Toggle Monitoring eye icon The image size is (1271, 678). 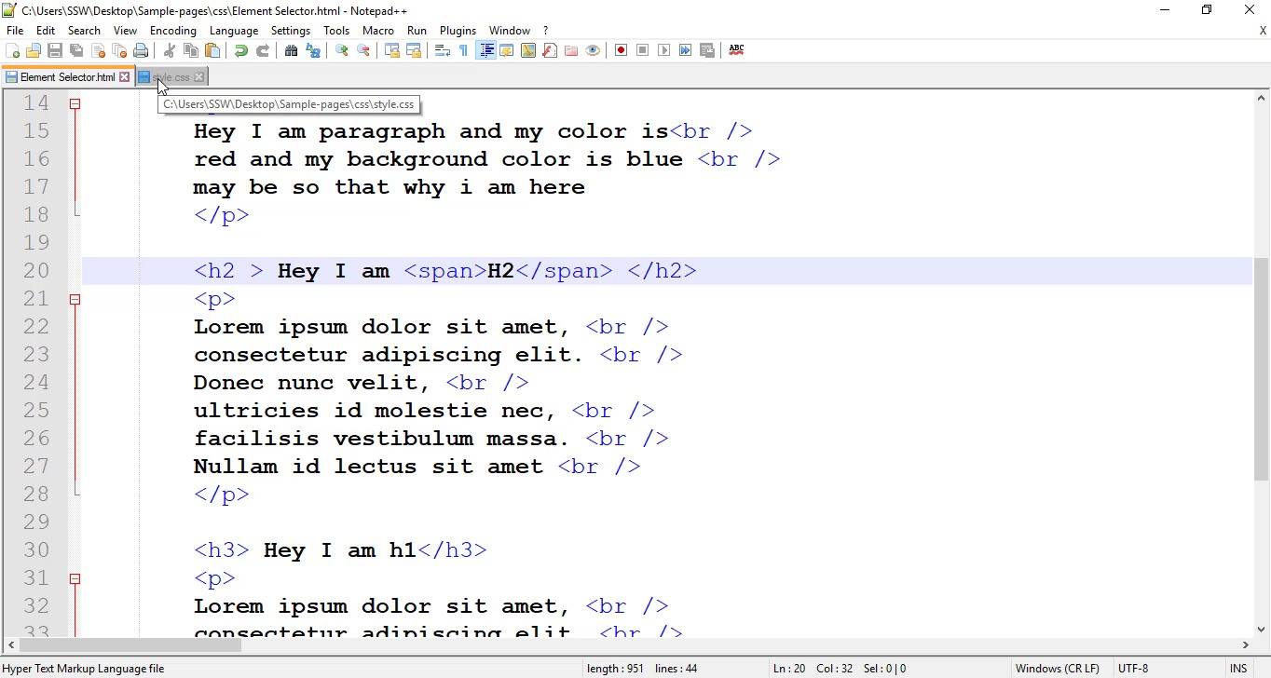(x=593, y=50)
